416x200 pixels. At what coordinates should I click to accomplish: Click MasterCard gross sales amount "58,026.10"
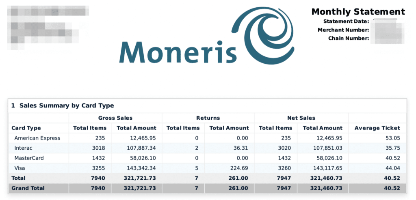click(x=143, y=158)
